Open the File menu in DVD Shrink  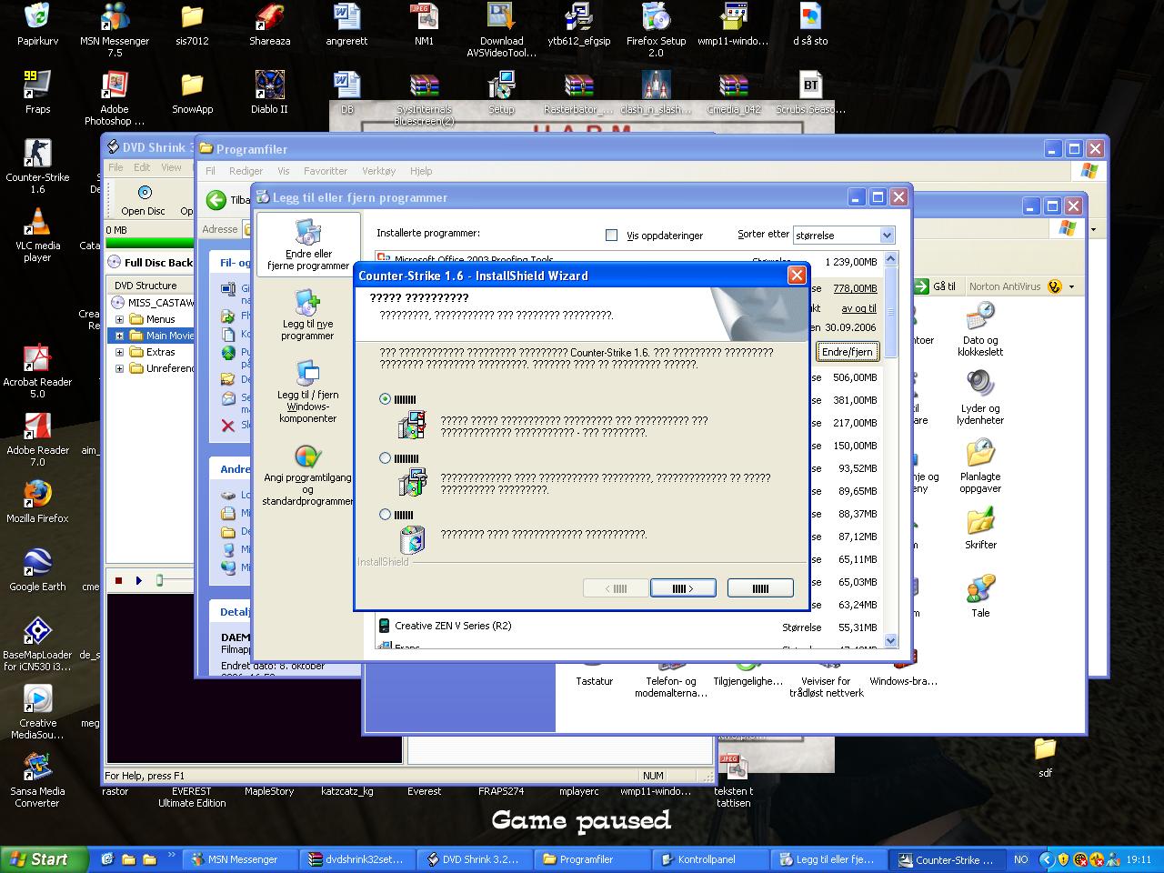(115, 167)
